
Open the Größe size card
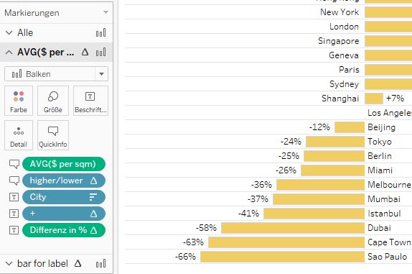pos(53,101)
